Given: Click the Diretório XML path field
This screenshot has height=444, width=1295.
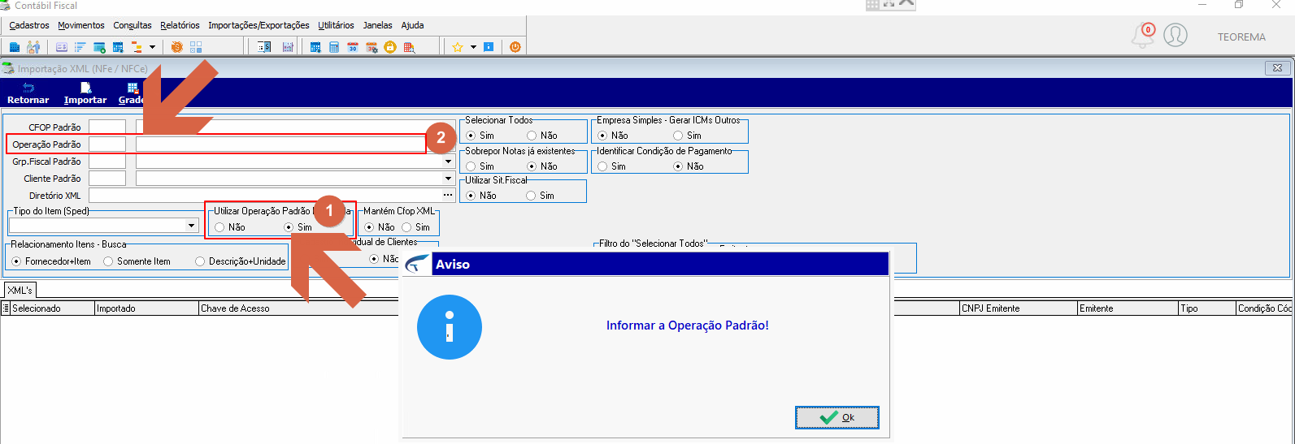Looking at the screenshot, I should (x=265, y=196).
